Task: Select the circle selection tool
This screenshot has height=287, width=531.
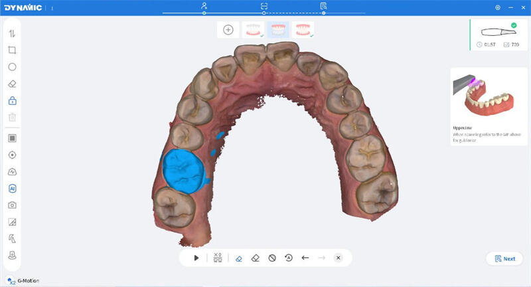Action: (12, 67)
